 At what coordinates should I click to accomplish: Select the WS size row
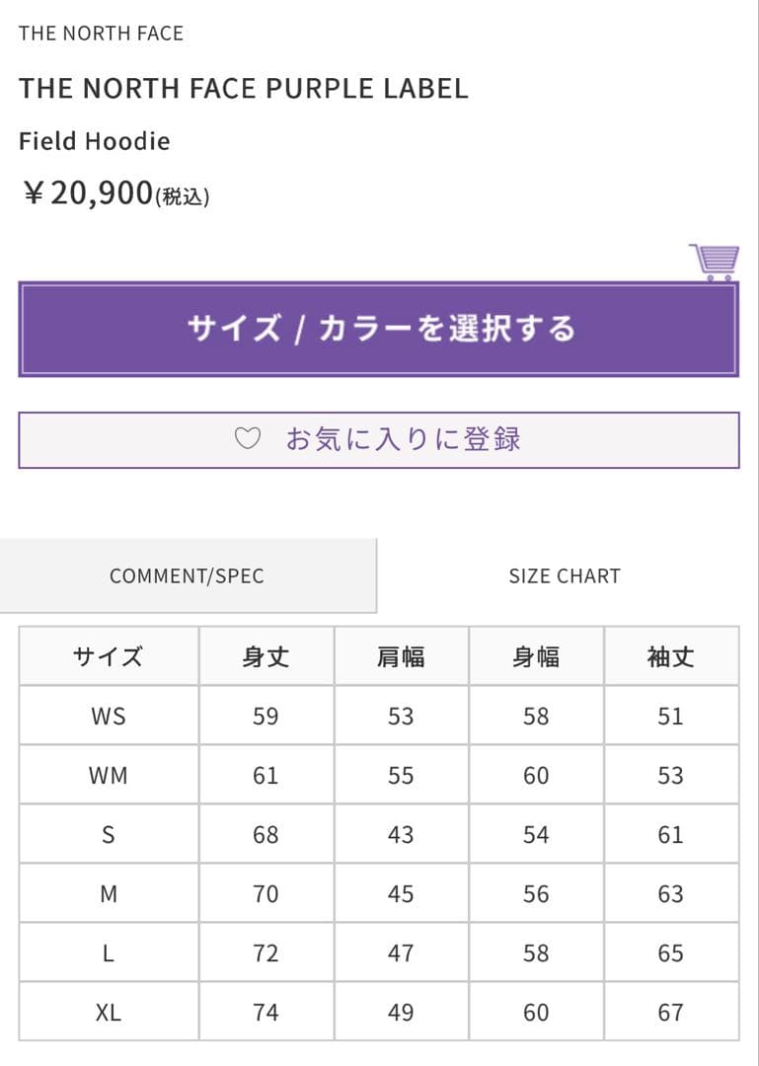pos(107,715)
